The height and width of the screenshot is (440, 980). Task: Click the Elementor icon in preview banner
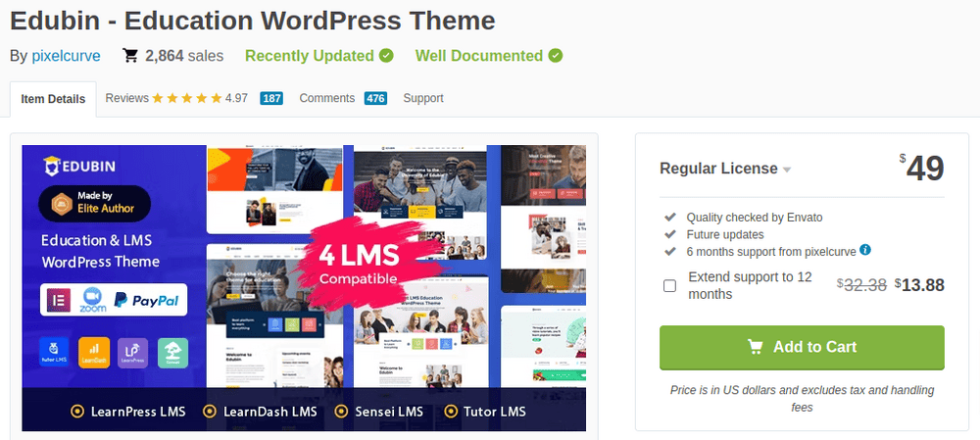pyautogui.click(x=59, y=300)
